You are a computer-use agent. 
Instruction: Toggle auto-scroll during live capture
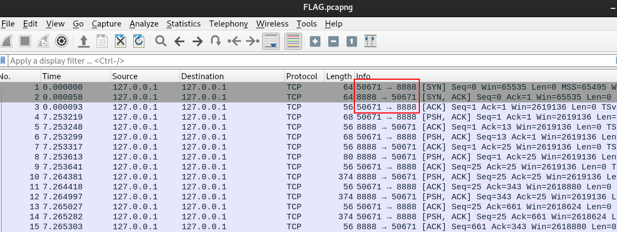[x=270, y=41]
